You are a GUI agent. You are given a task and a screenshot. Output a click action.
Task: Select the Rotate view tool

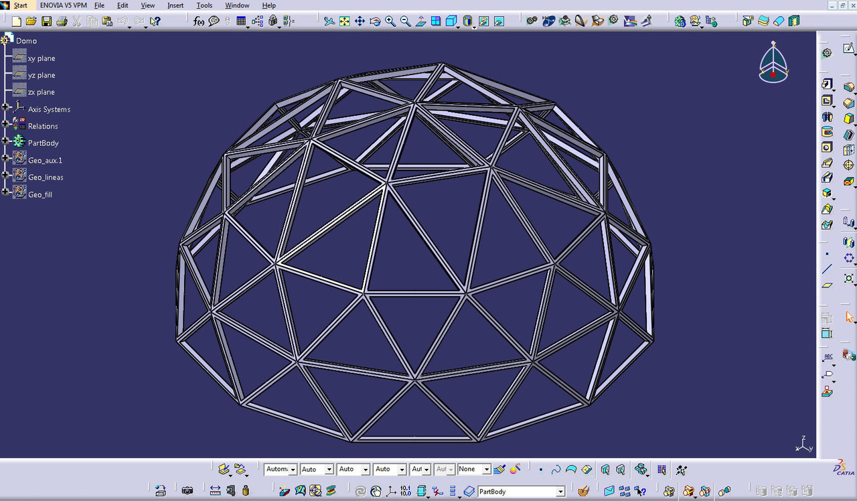tap(376, 21)
